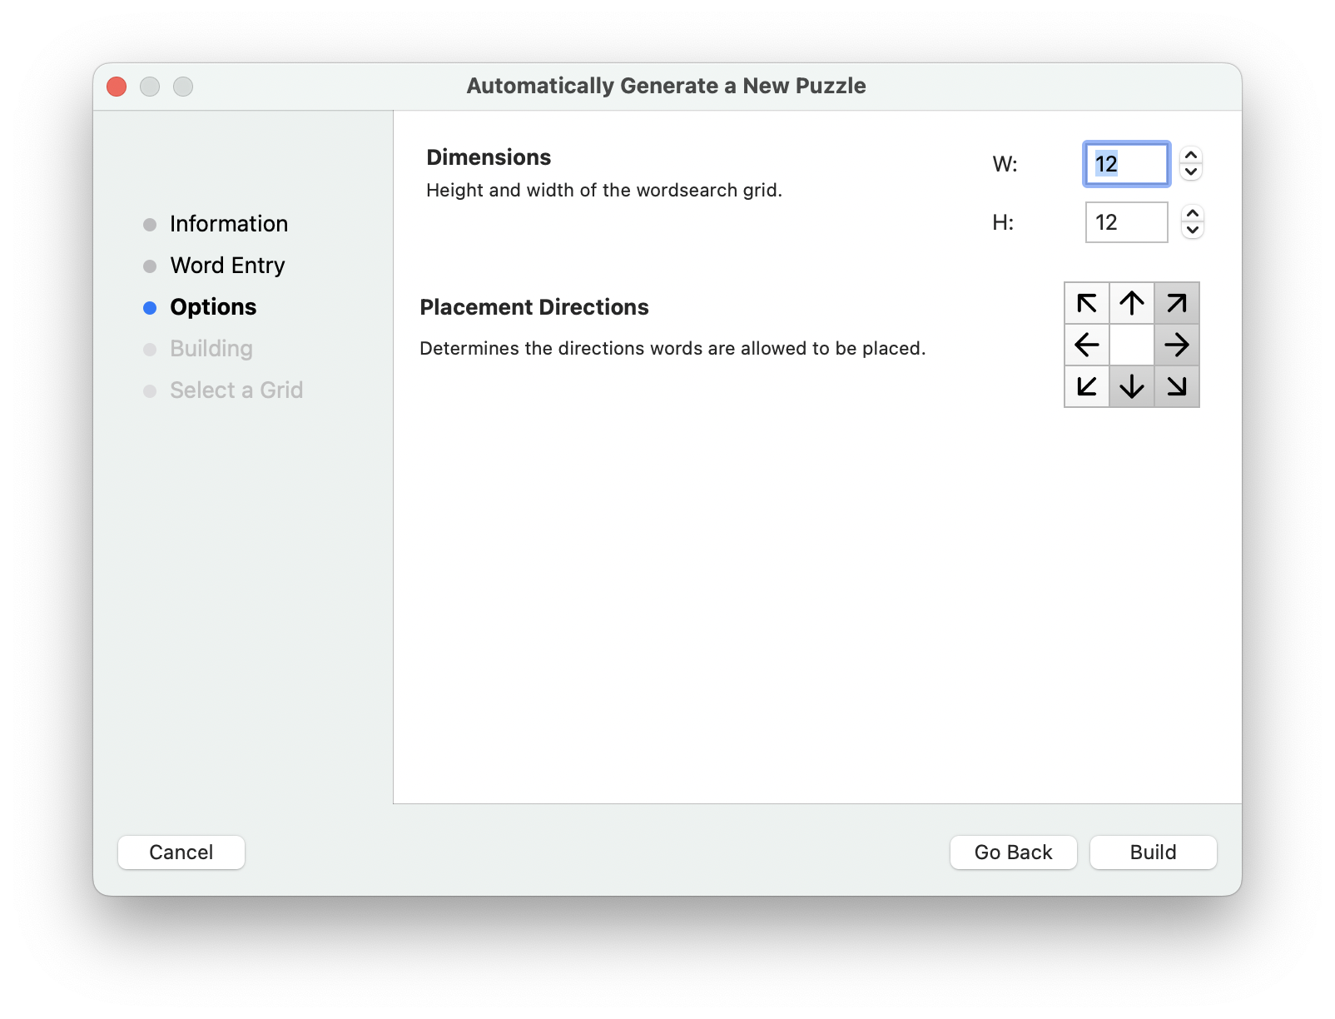
Task: Click inside the H dimension input field
Action: tap(1126, 222)
